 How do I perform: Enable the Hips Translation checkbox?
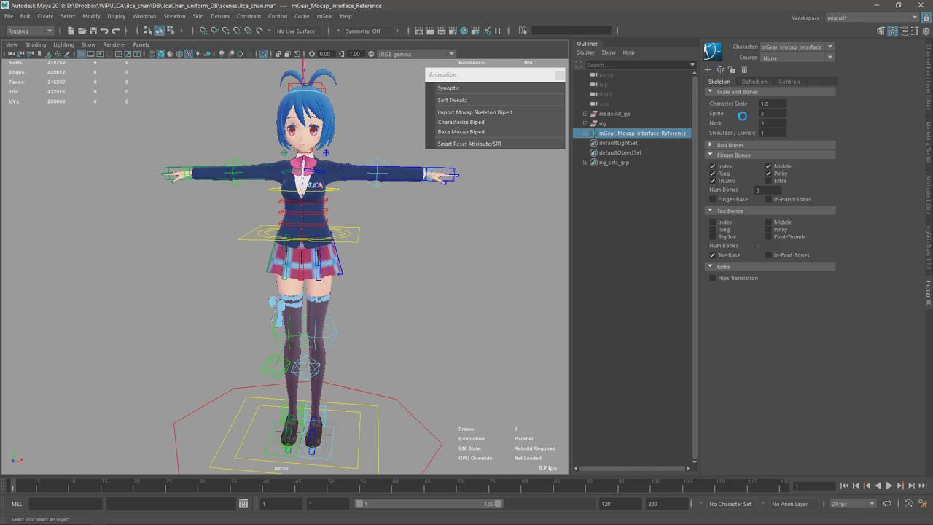click(x=713, y=278)
